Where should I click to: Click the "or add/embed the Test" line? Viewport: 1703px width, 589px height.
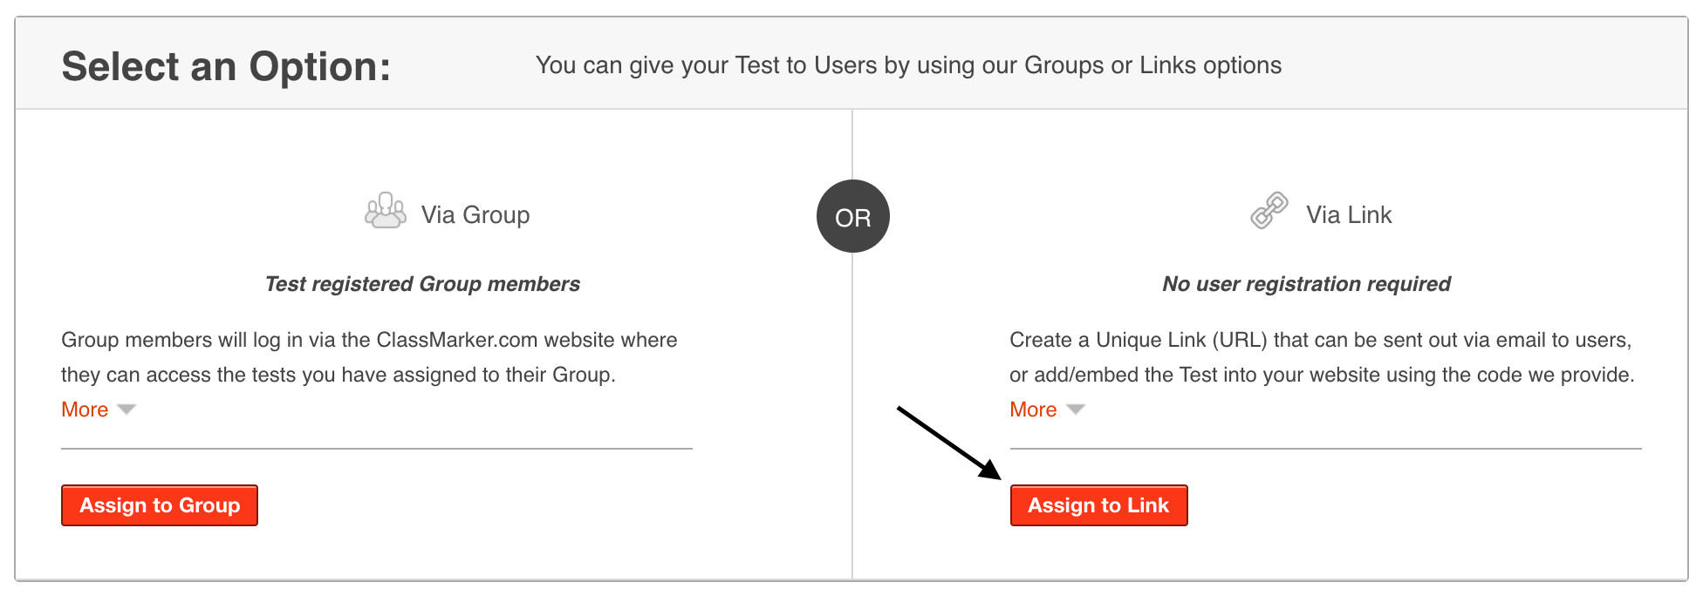1321,375
